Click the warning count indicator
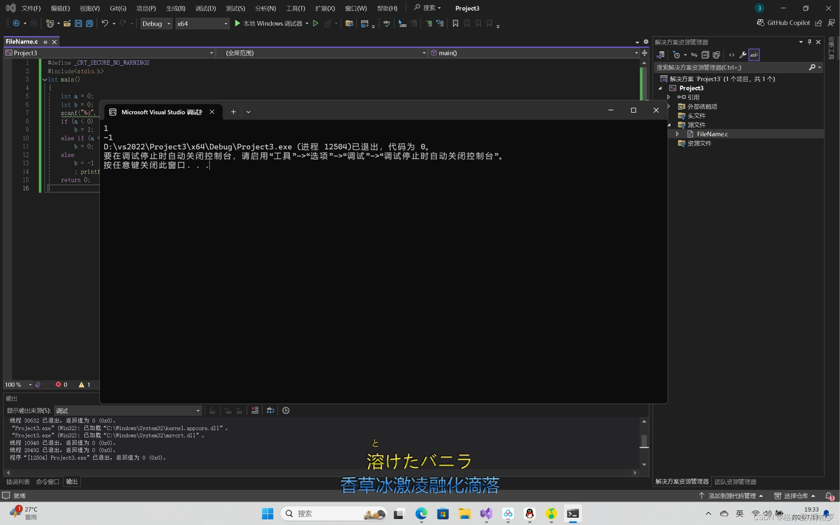Viewport: 840px width, 525px height. 84,384
